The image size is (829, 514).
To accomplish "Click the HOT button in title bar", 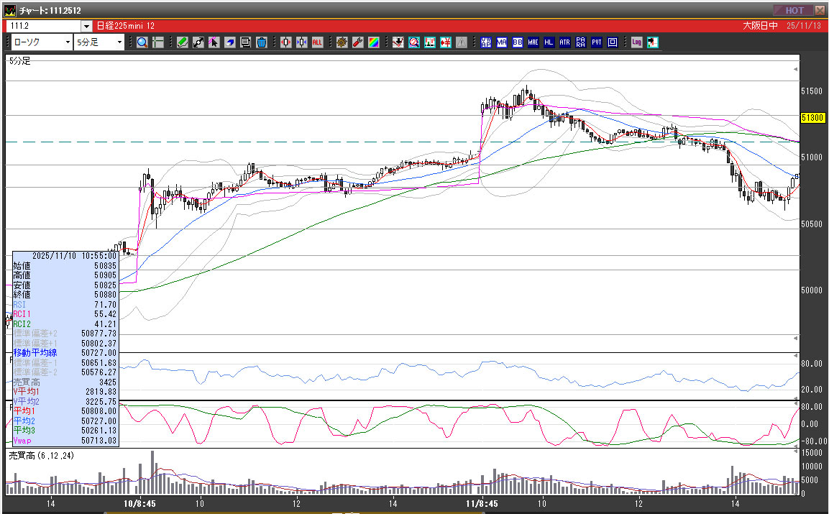I will pos(794,10).
